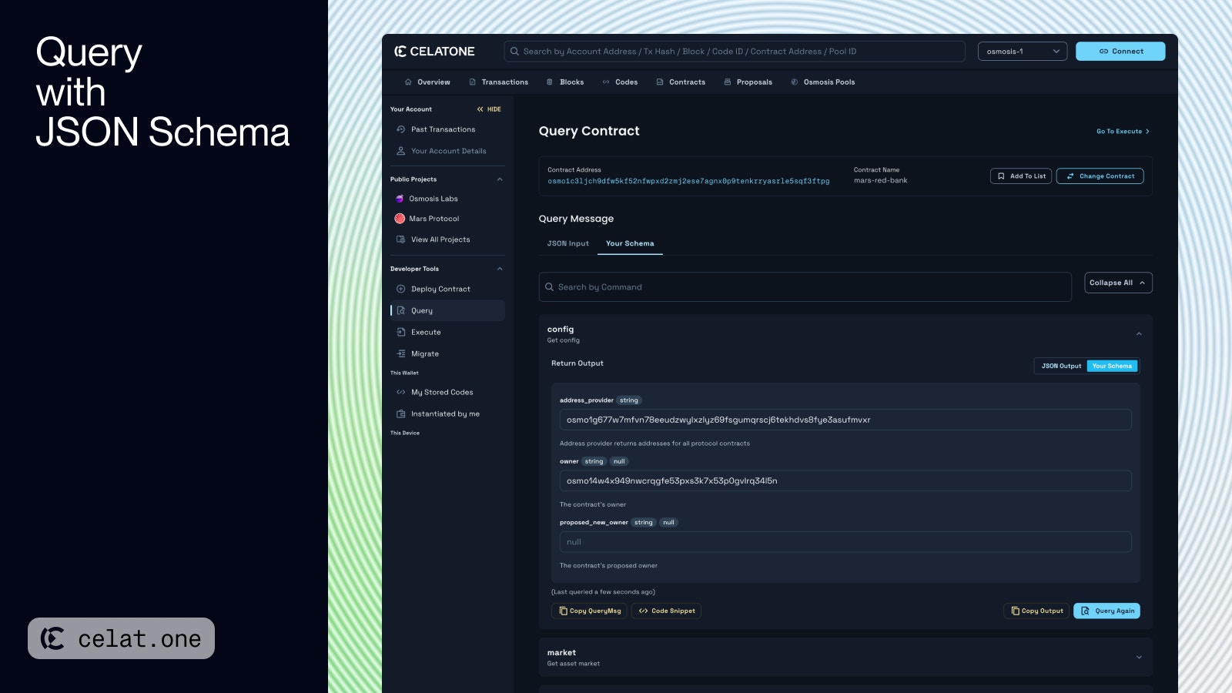Image resolution: width=1232 pixels, height=693 pixels.
Task: Switch to the JSON Input tab
Action: click(567, 243)
